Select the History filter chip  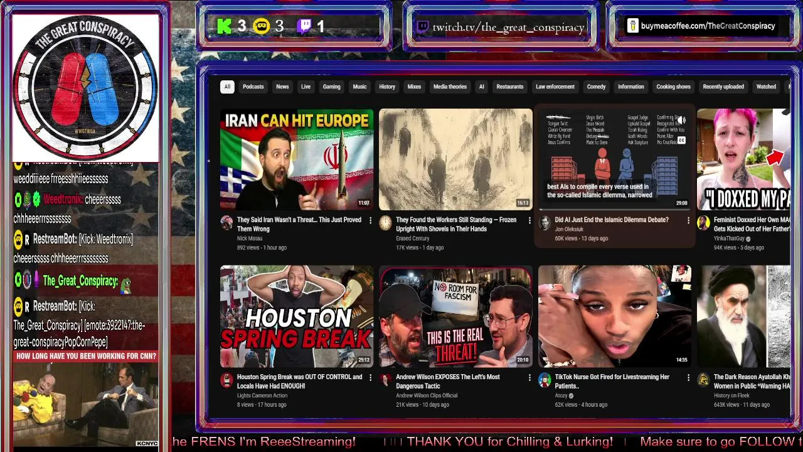(387, 87)
